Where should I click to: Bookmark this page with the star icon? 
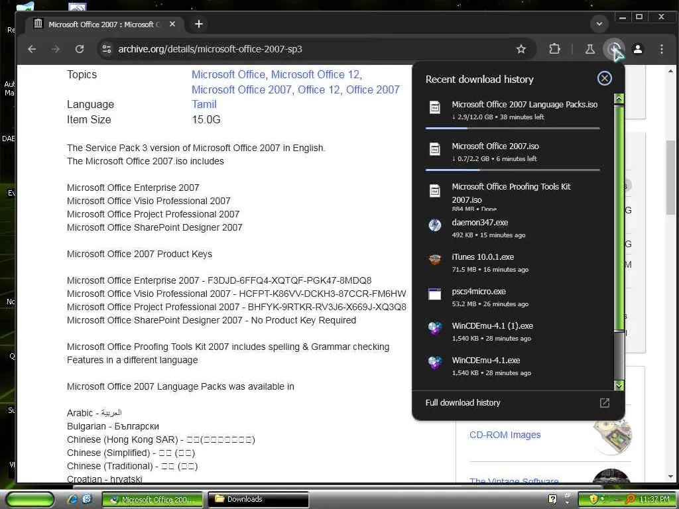click(521, 49)
